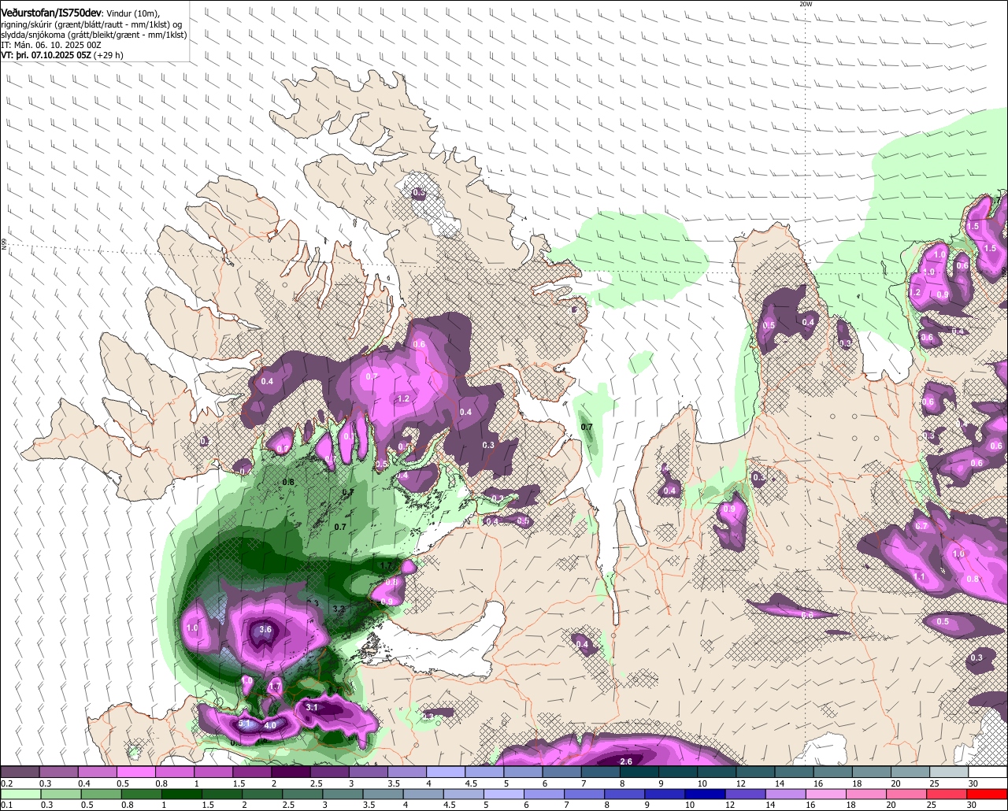Click the 0.1 label under the rain scale
1008x811 pixels.
(6, 806)
